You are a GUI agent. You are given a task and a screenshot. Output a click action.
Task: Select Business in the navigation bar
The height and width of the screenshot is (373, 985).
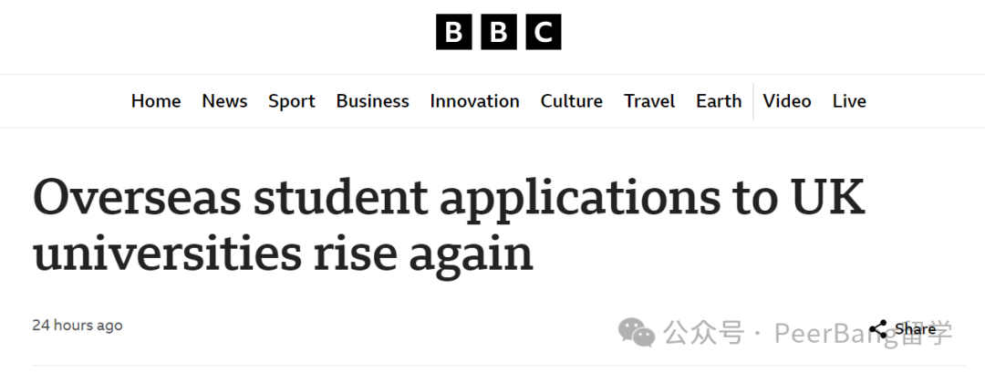(372, 101)
